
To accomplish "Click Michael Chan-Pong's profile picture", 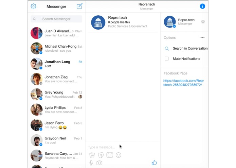I will point(37,48).
